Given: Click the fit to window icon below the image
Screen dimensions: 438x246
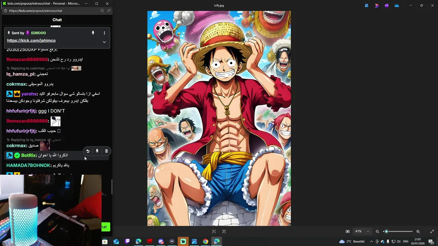Looking at the screenshot, I should coord(214,231).
